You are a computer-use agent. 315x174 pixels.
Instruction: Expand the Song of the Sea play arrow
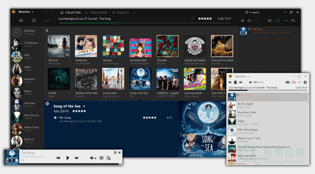coord(84,106)
